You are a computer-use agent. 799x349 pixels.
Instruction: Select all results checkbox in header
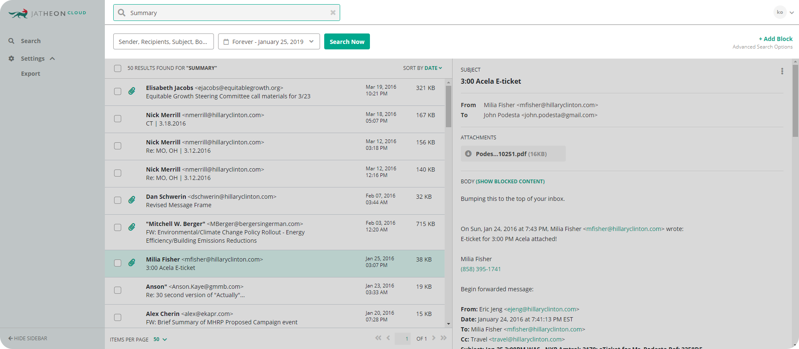(117, 68)
